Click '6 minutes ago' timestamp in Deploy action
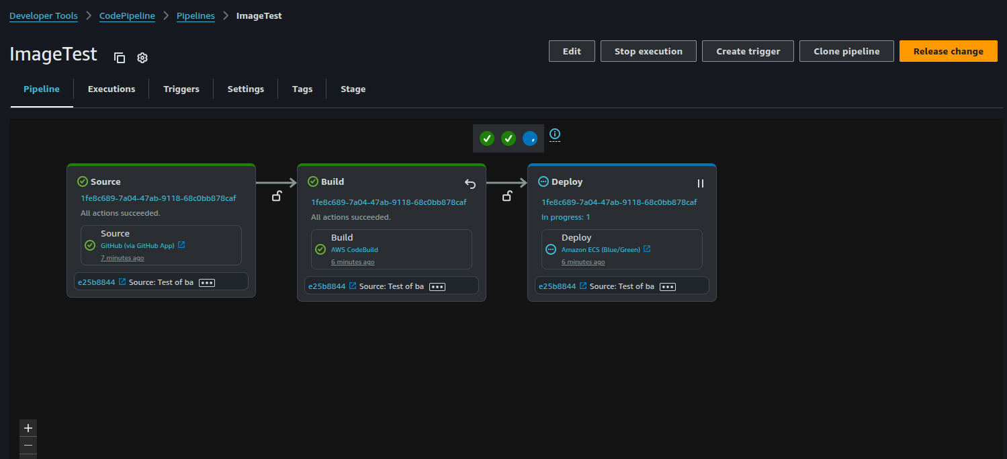The width and height of the screenshot is (1007, 459). click(583, 262)
